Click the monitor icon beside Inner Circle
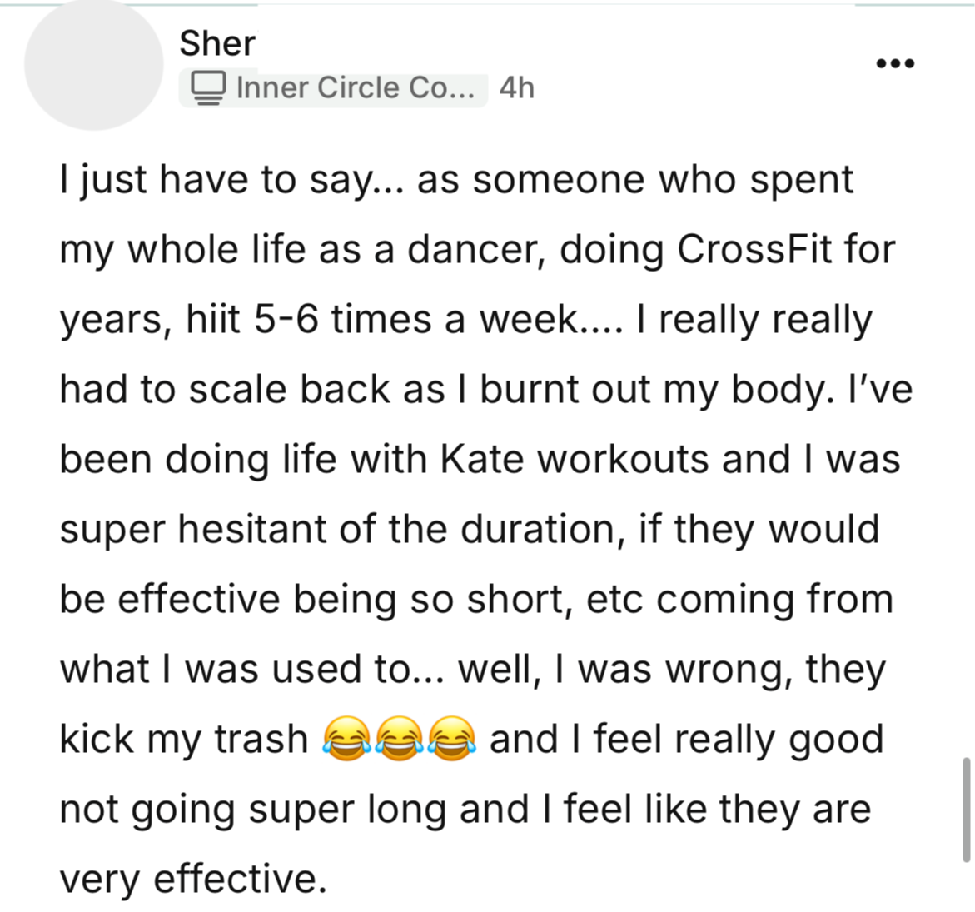This screenshot has height=912, width=975. pyautogui.click(x=208, y=88)
